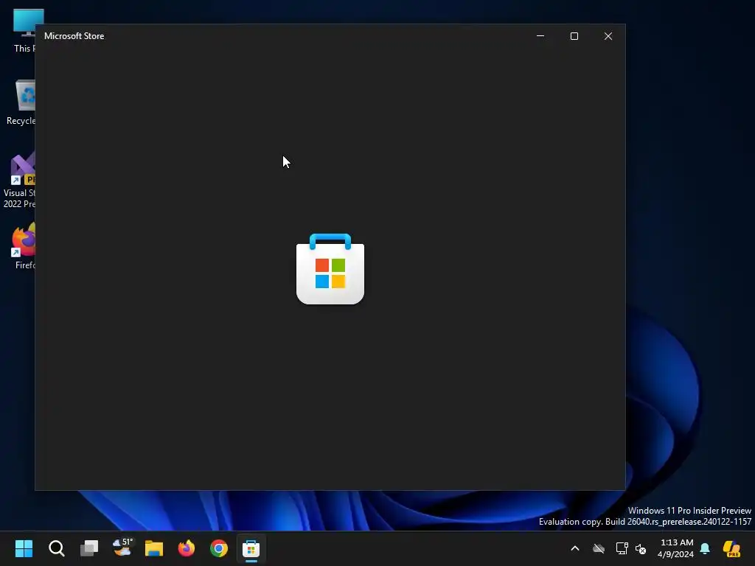Select Microsoft Store taskbar icon

click(x=251, y=548)
